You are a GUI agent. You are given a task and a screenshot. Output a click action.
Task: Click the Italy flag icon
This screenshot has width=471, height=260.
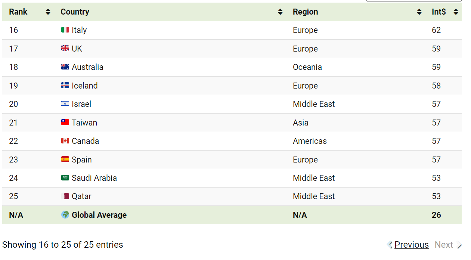point(65,30)
